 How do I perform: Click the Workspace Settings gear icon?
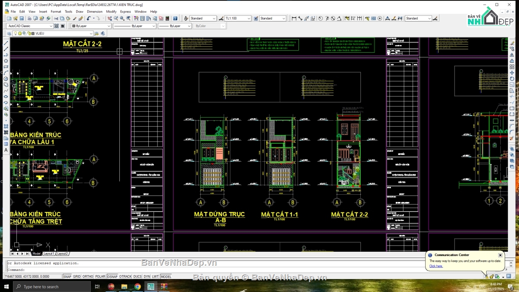pyautogui.click(x=56, y=26)
